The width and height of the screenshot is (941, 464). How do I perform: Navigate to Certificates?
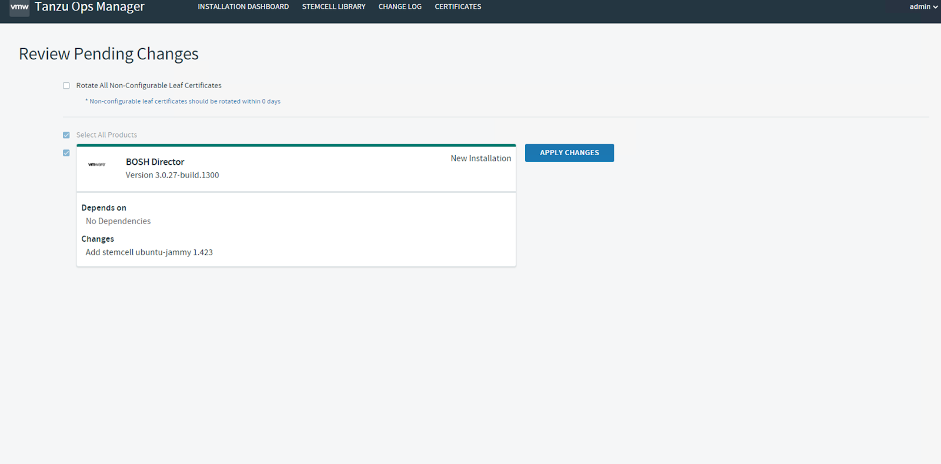click(x=458, y=7)
